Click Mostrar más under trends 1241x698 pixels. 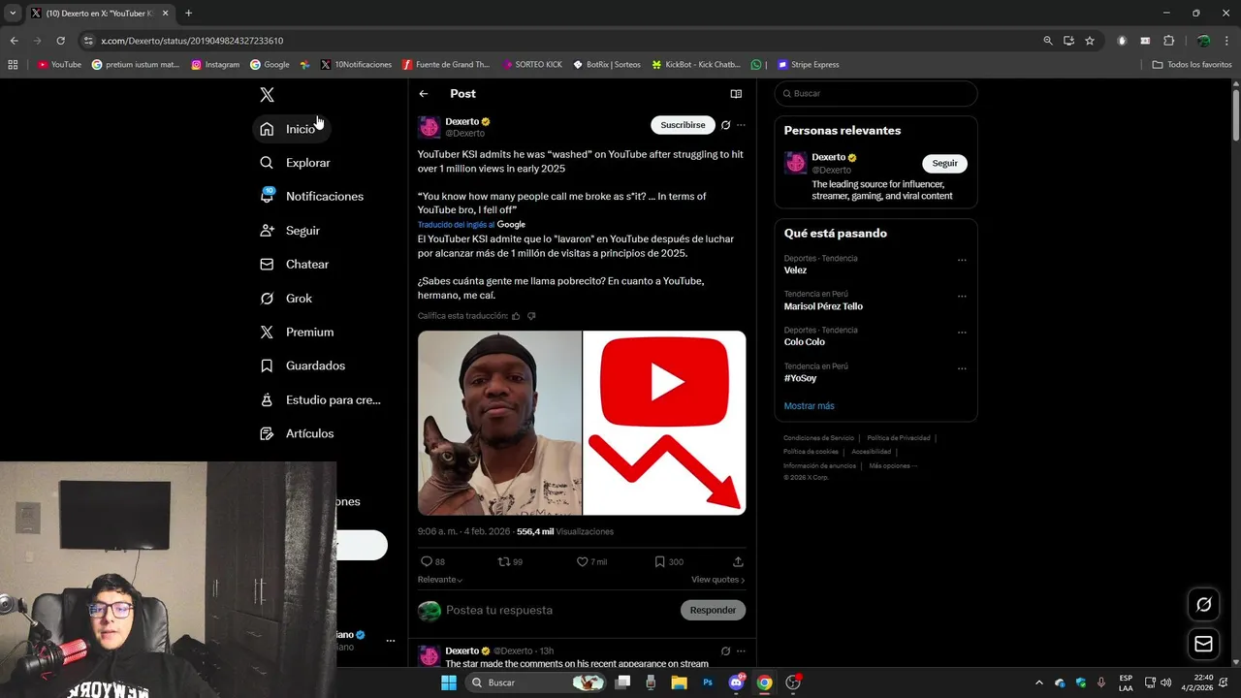[809, 406]
